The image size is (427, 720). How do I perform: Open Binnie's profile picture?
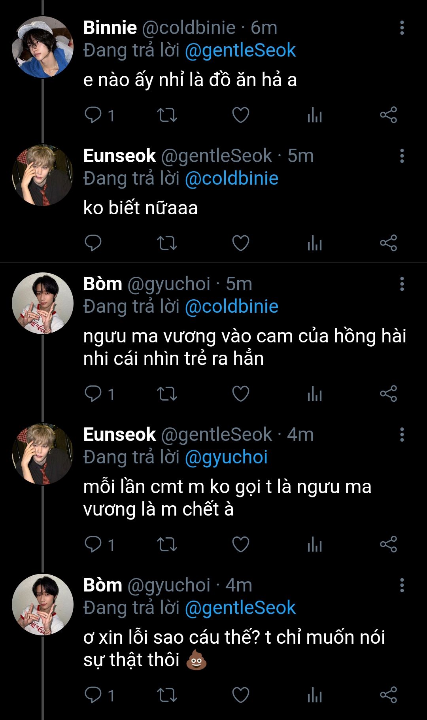(x=43, y=47)
